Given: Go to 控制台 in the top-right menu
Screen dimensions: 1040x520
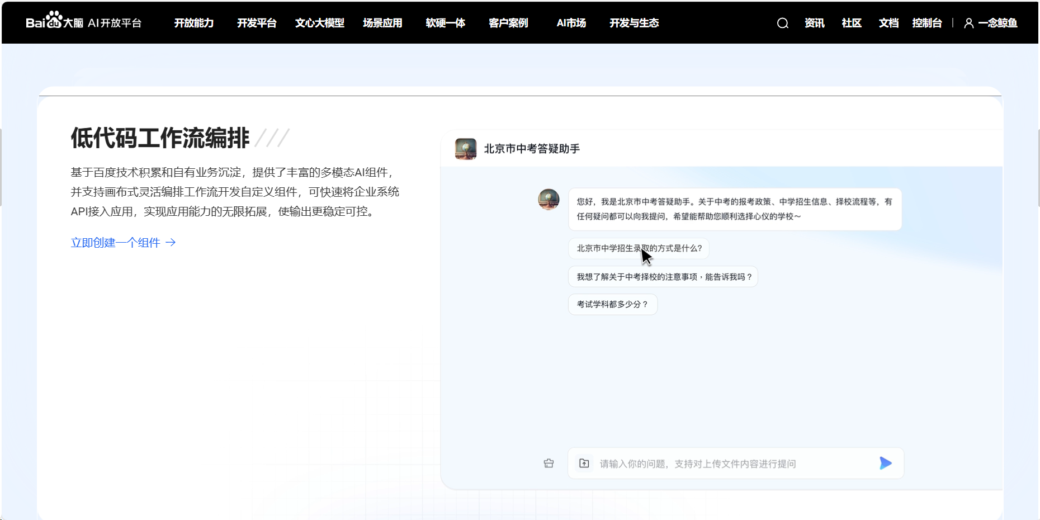Looking at the screenshot, I should pyautogui.click(x=928, y=23).
